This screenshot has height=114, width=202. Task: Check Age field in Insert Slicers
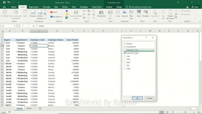click(125, 56)
